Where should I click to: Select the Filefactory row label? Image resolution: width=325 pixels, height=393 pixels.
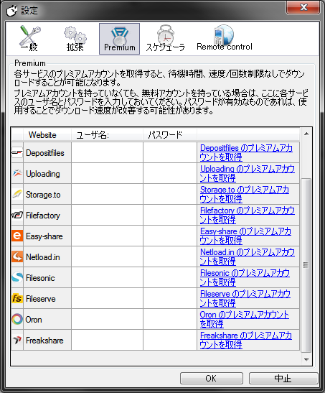[43, 216]
